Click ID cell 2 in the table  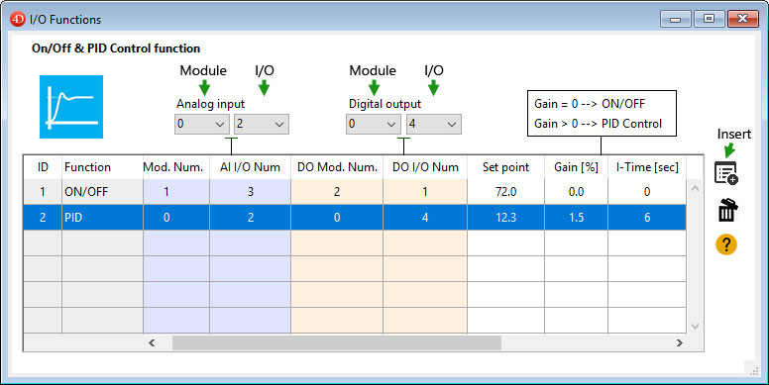pos(43,218)
